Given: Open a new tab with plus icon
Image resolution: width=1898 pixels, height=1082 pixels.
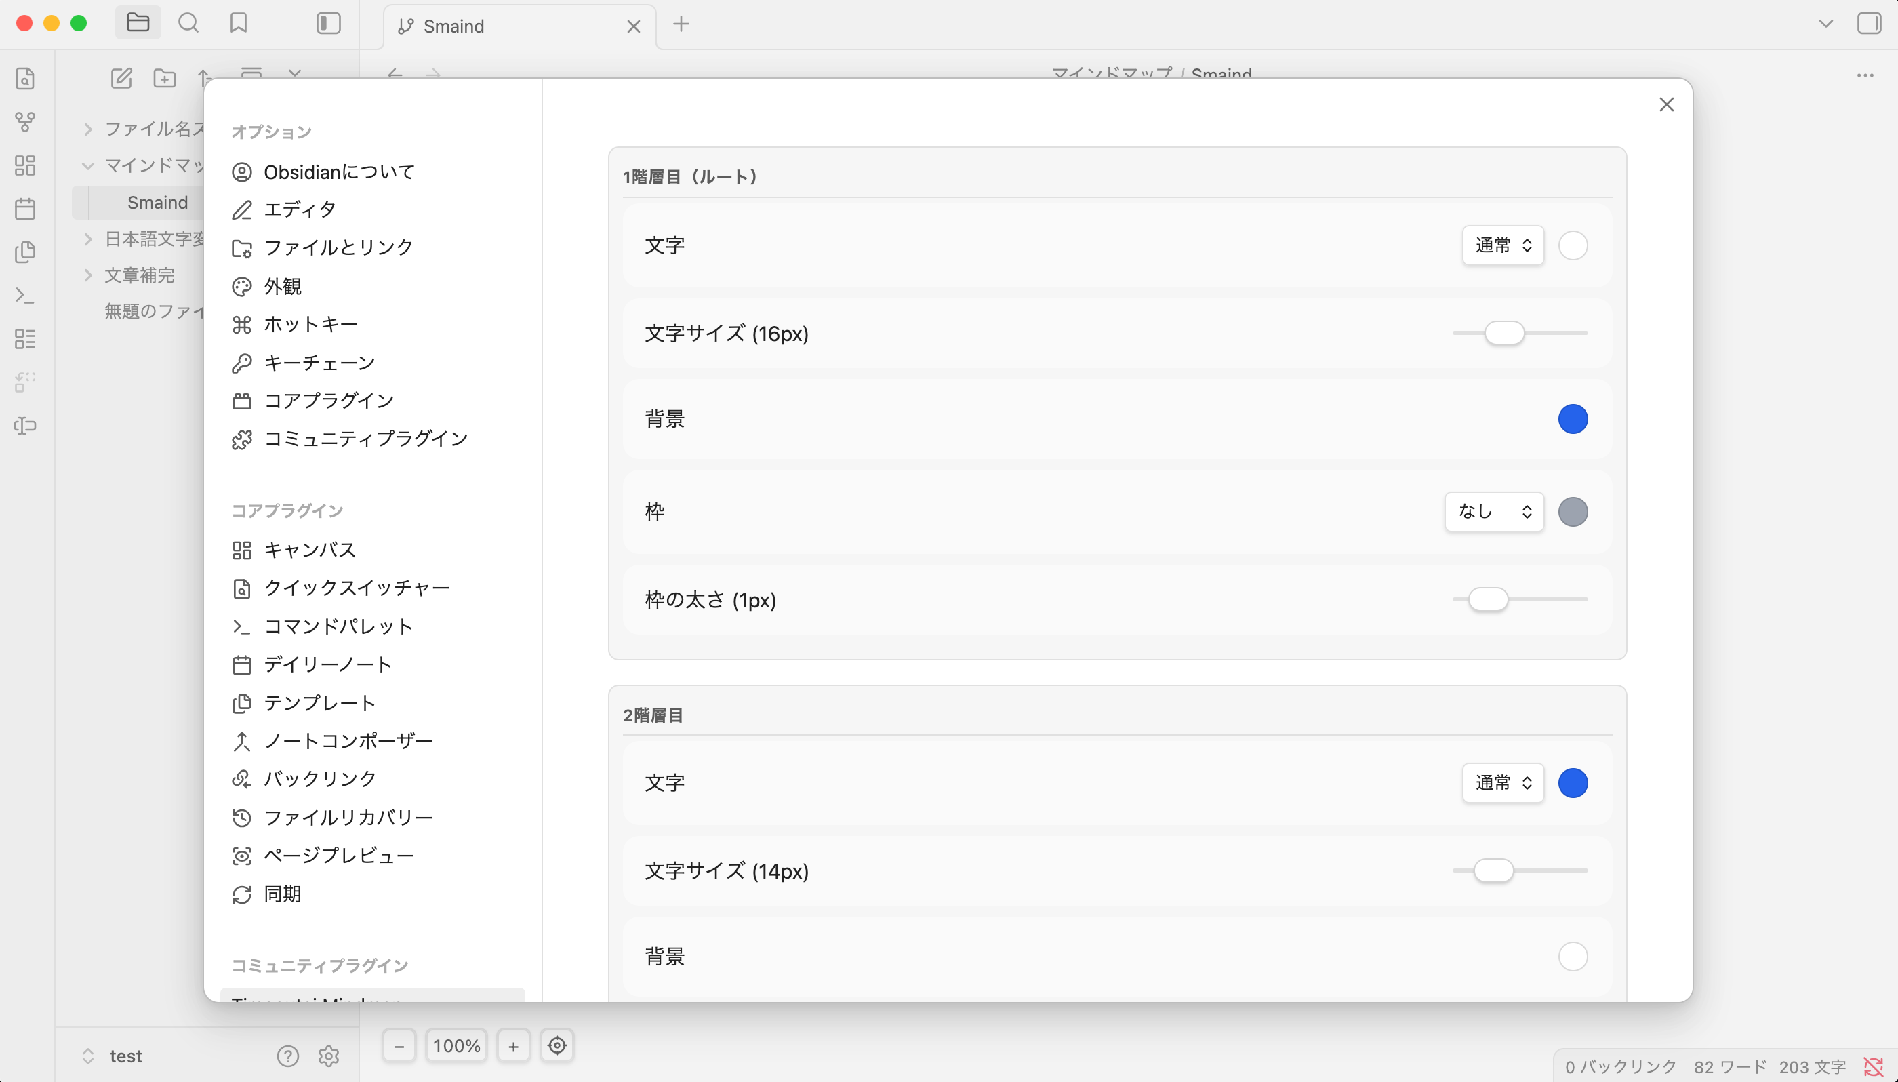Looking at the screenshot, I should click(x=681, y=24).
